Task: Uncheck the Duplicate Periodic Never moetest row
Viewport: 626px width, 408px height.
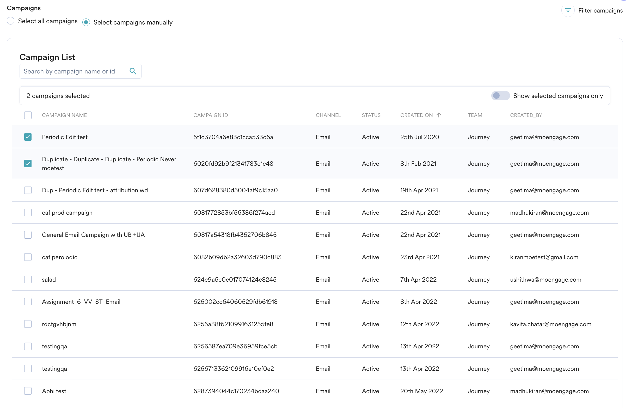Action: click(x=28, y=164)
